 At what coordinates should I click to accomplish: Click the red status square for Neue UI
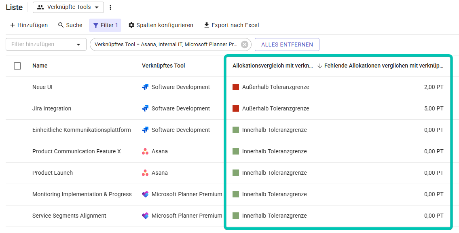pos(237,87)
